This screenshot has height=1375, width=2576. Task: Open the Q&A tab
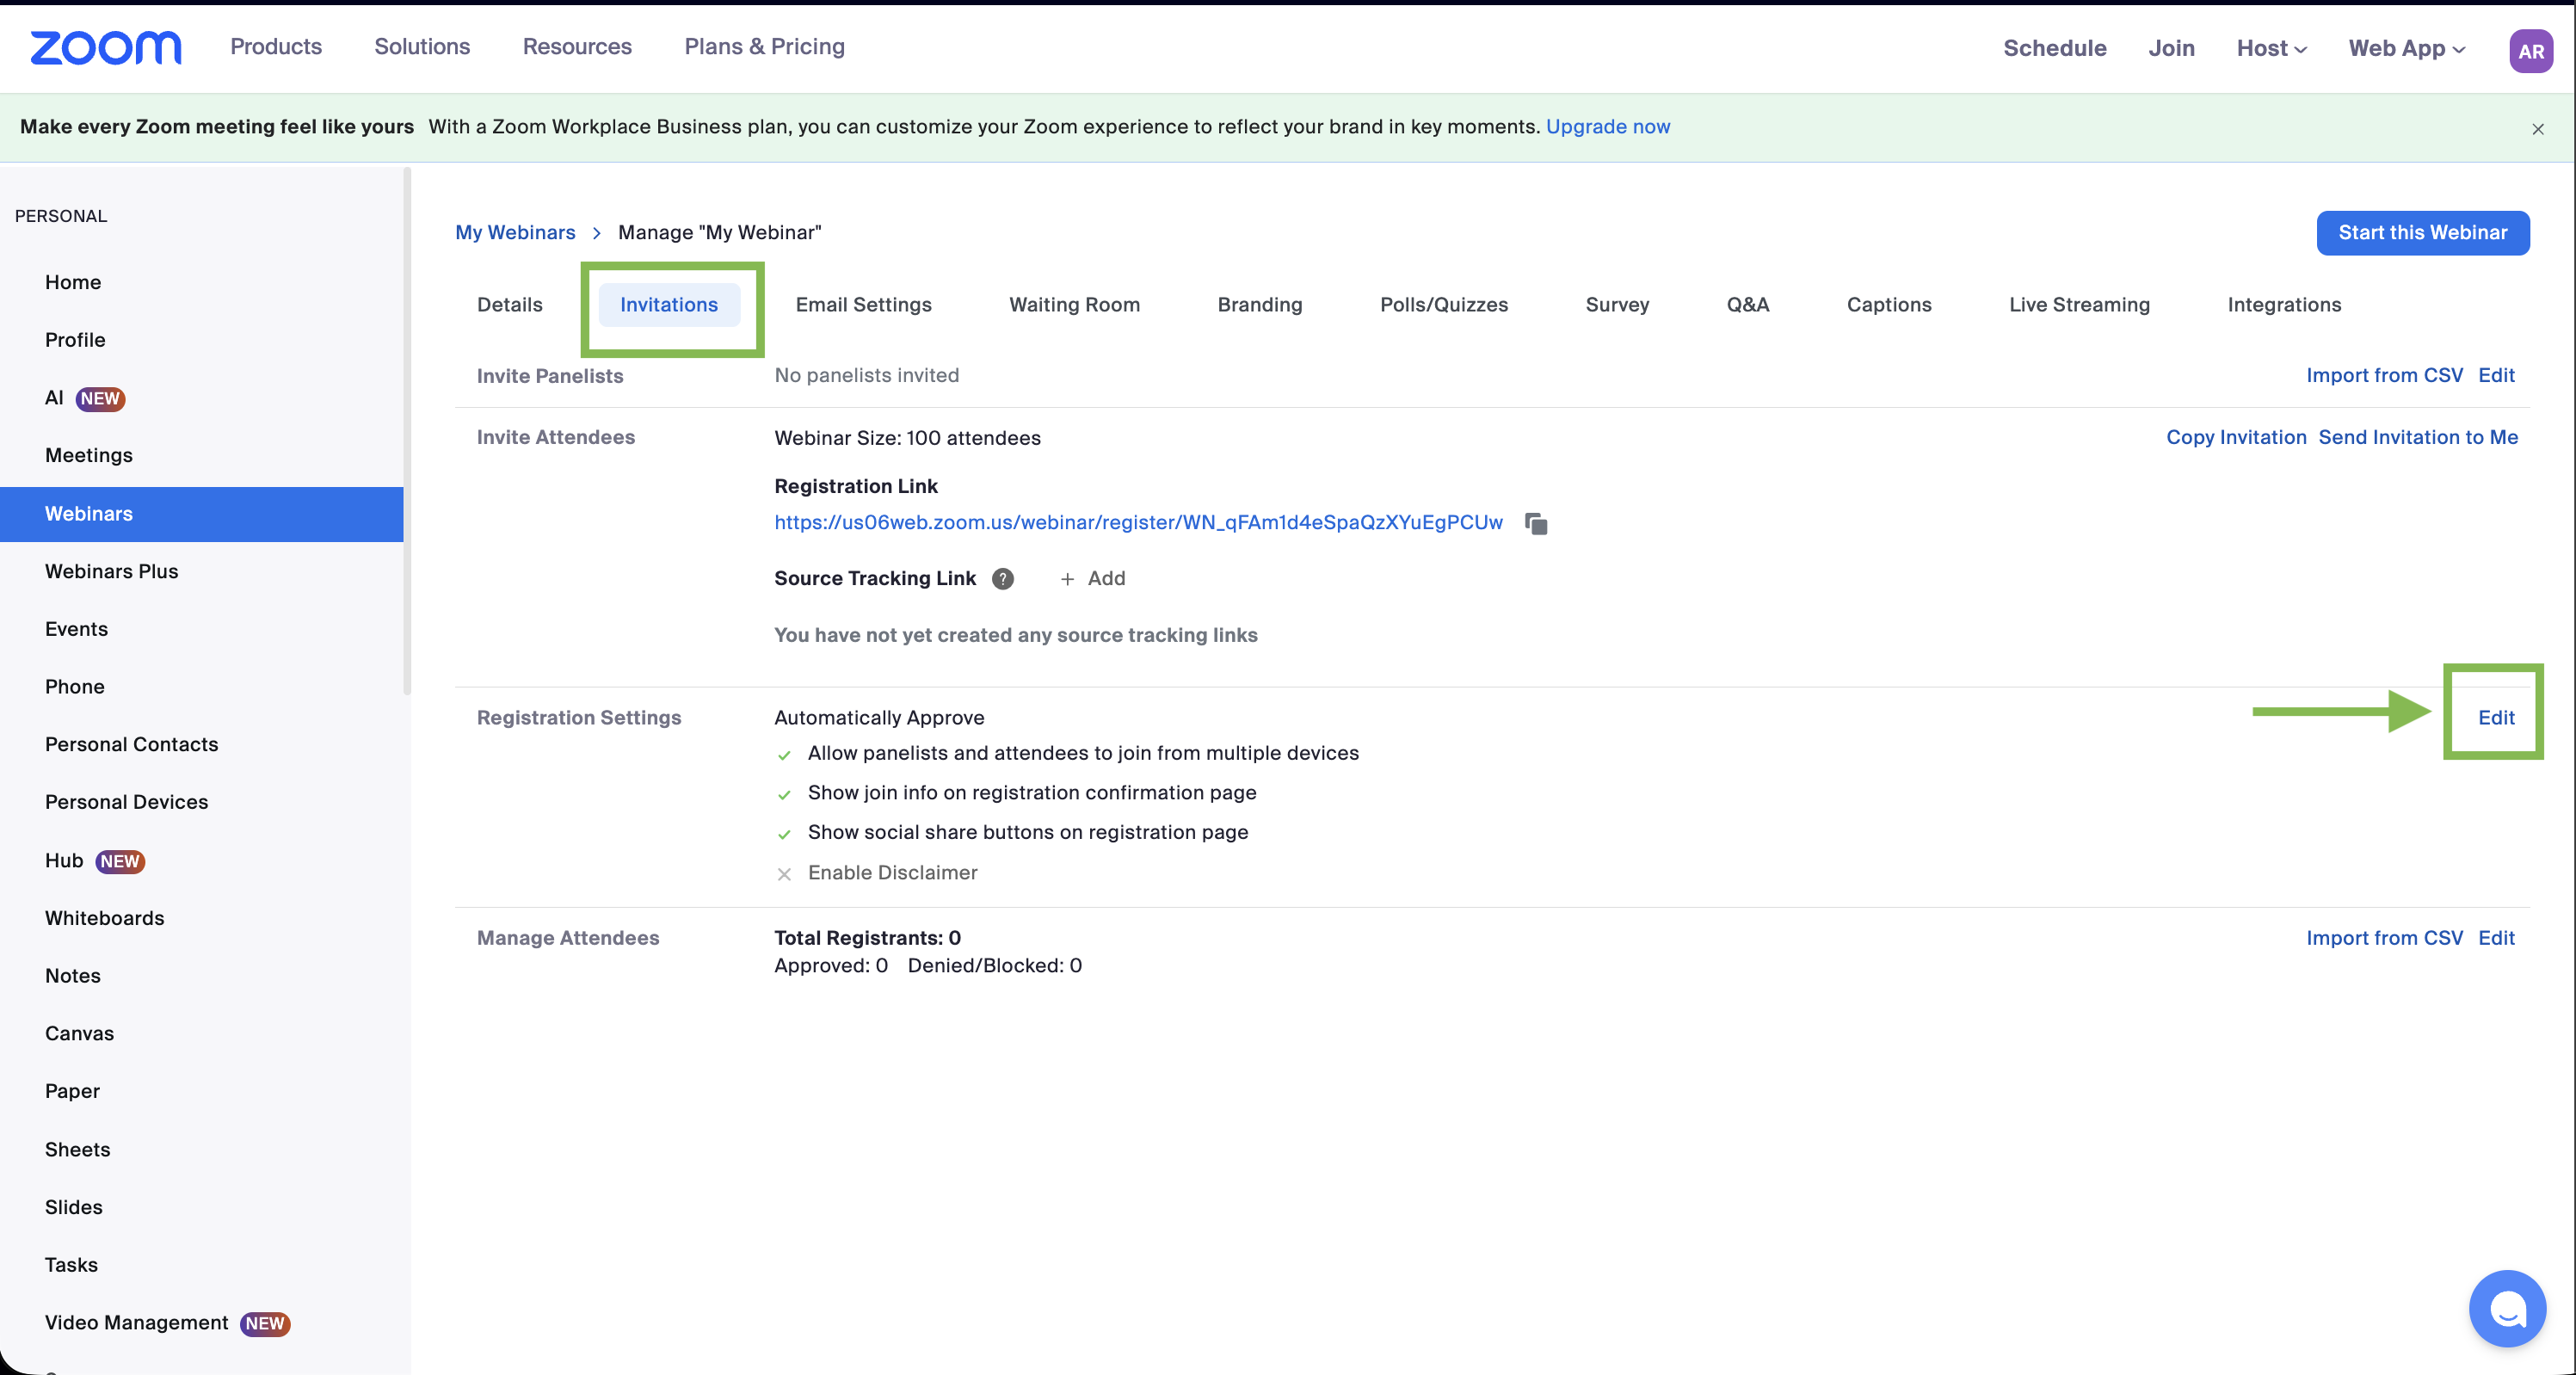point(1748,305)
